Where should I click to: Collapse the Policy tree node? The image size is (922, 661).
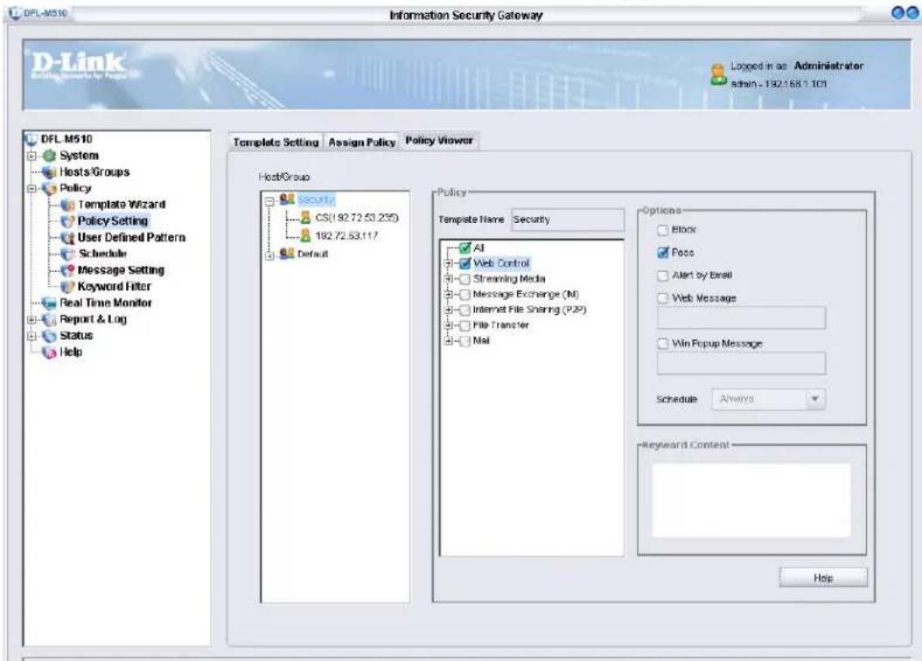click(x=31, y=189)
